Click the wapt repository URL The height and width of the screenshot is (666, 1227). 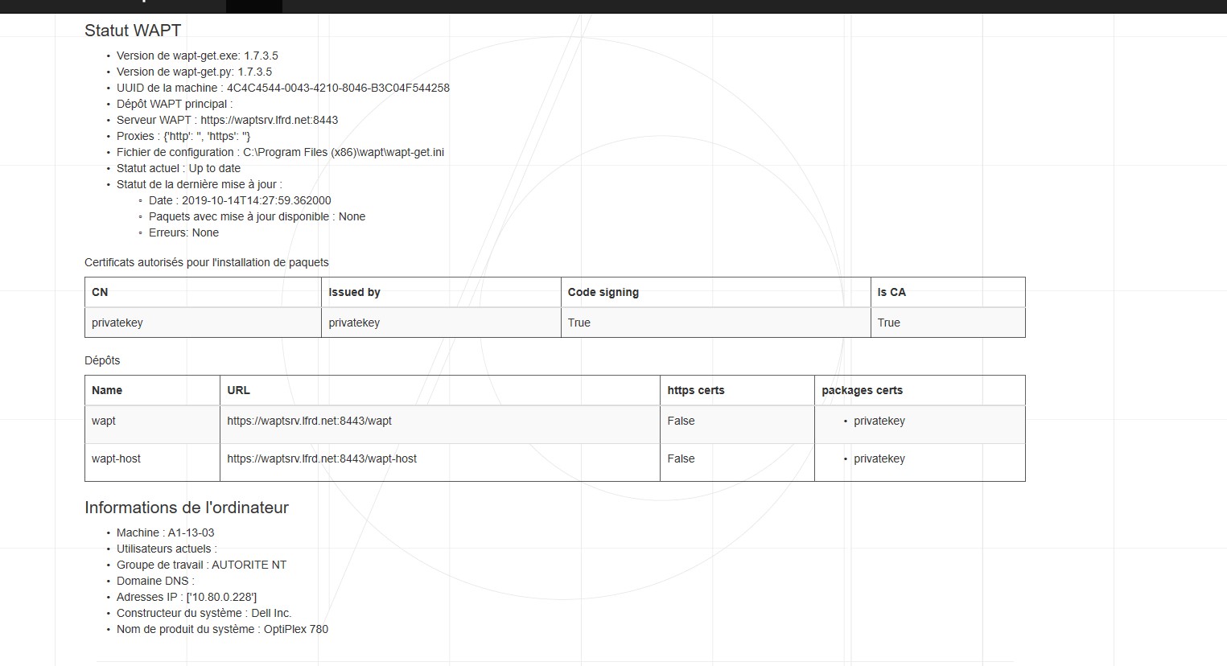click(309, 421)
